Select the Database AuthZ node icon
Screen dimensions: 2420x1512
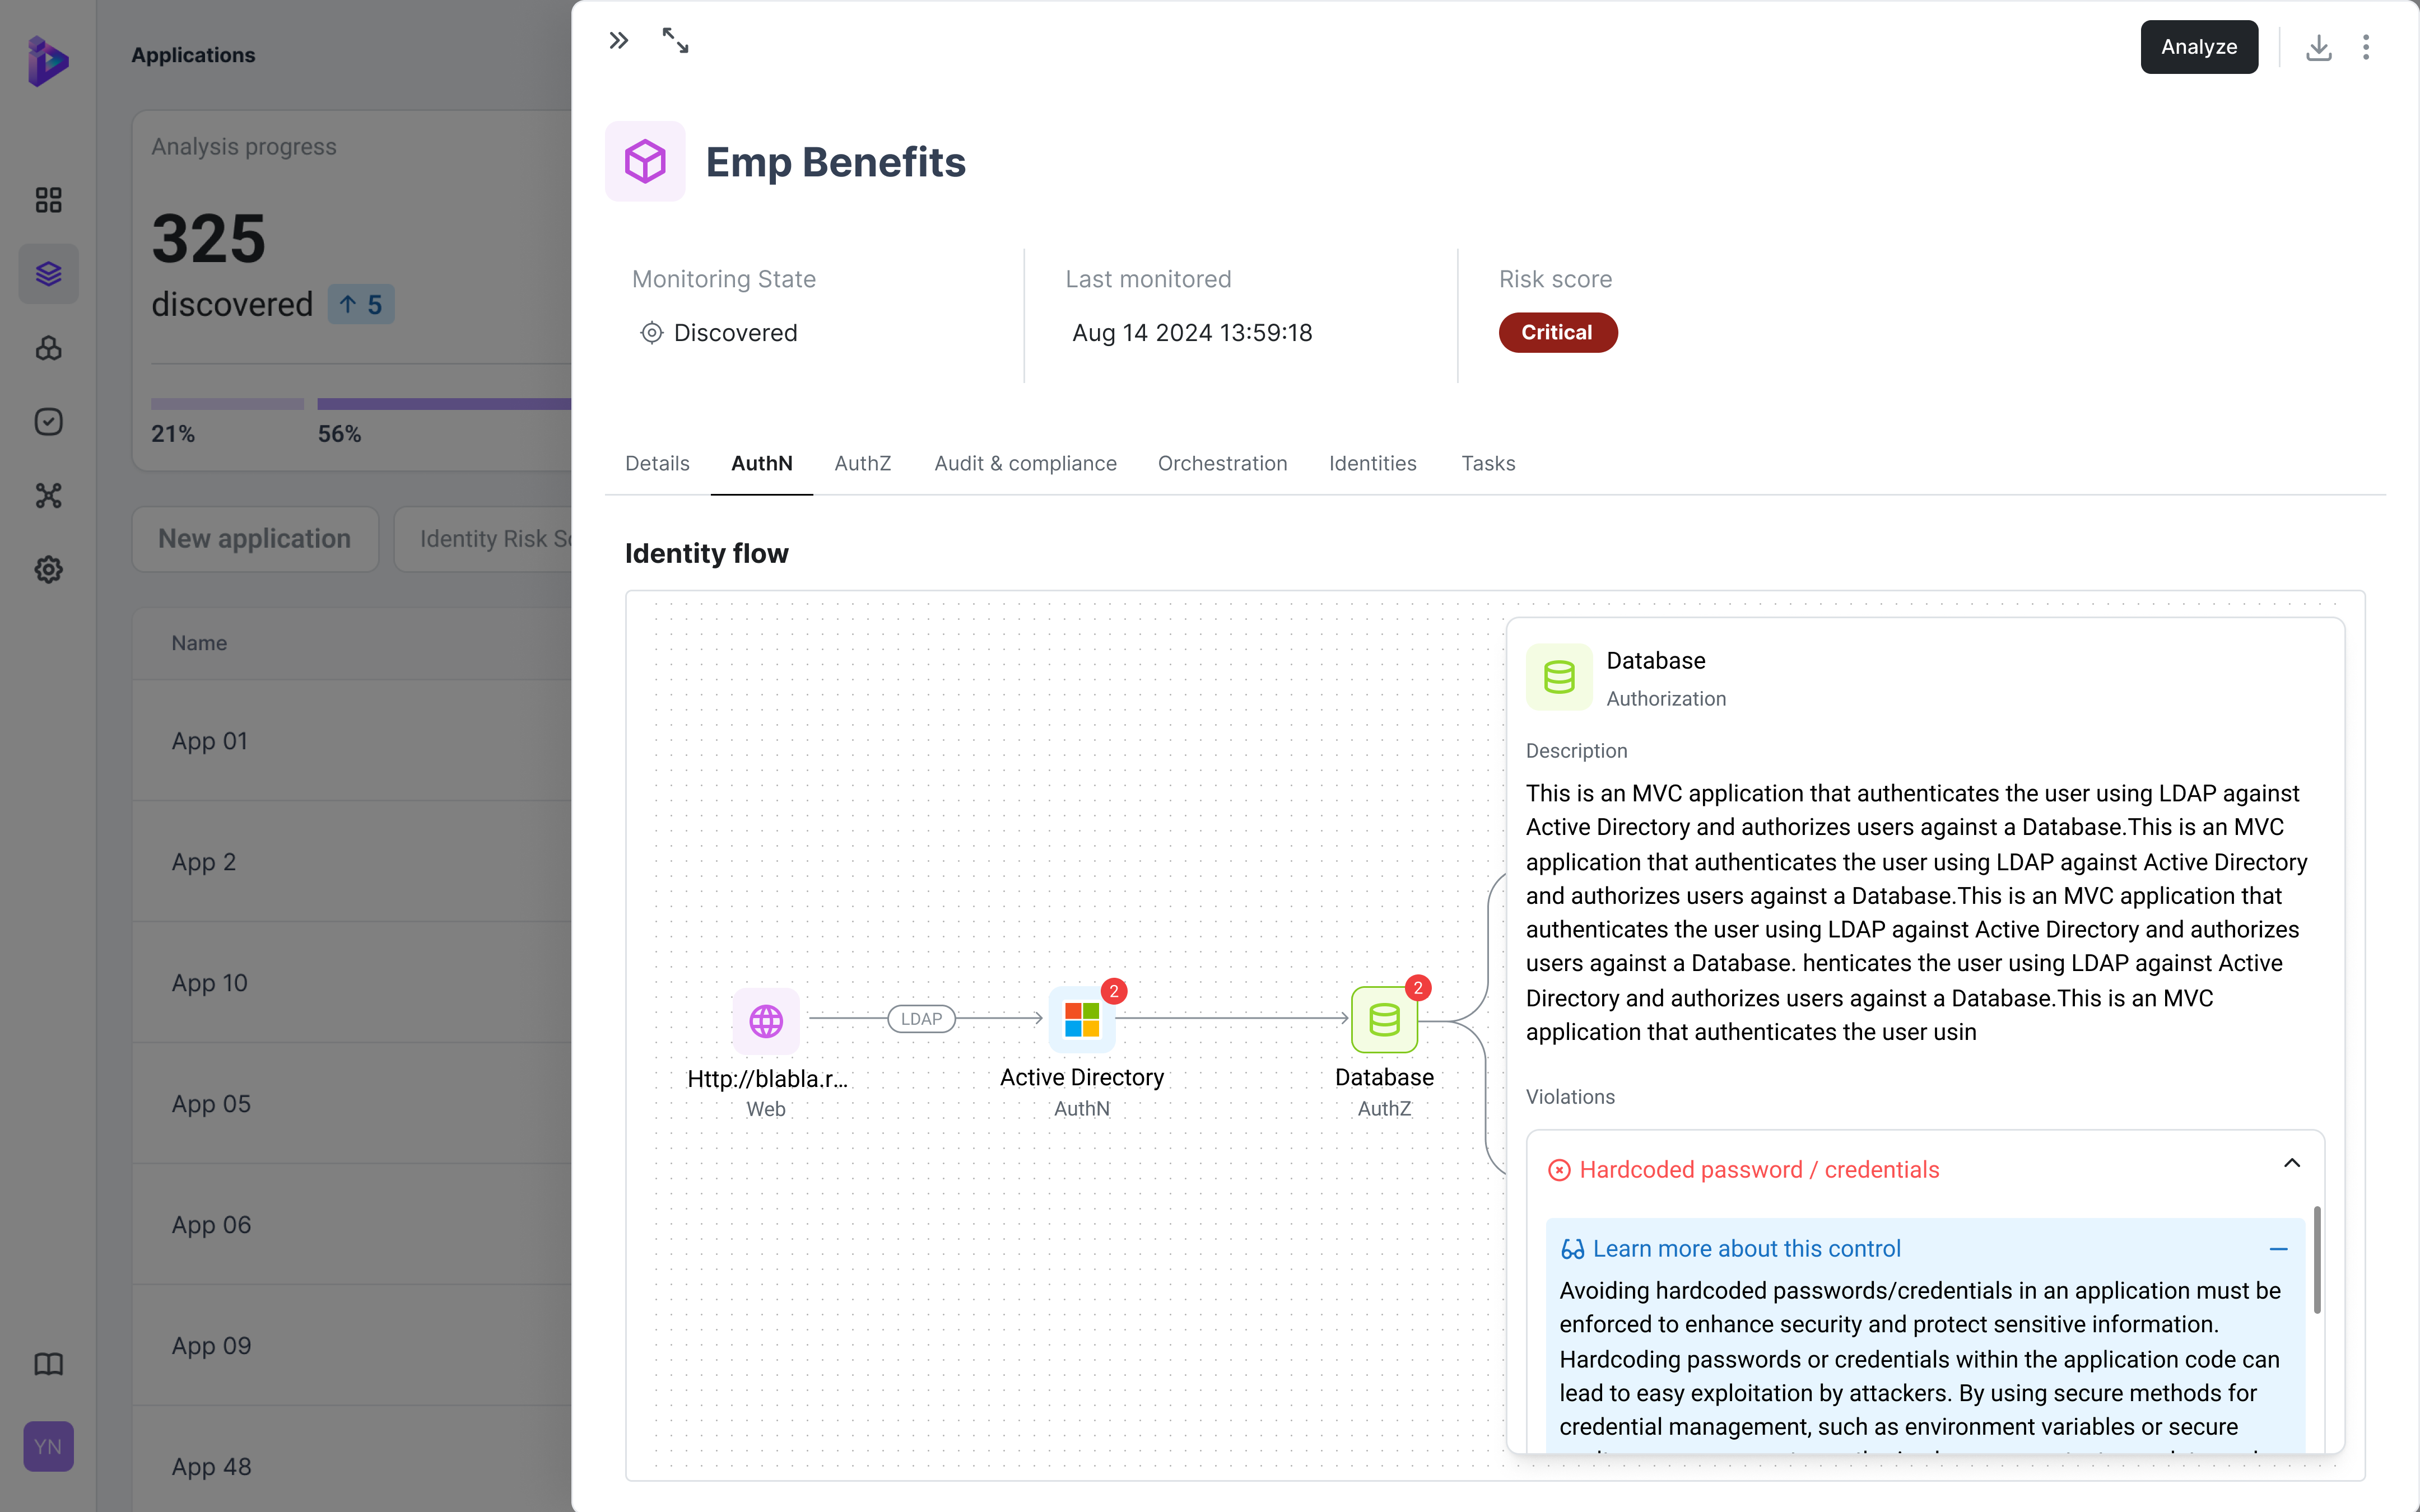1384,1020
